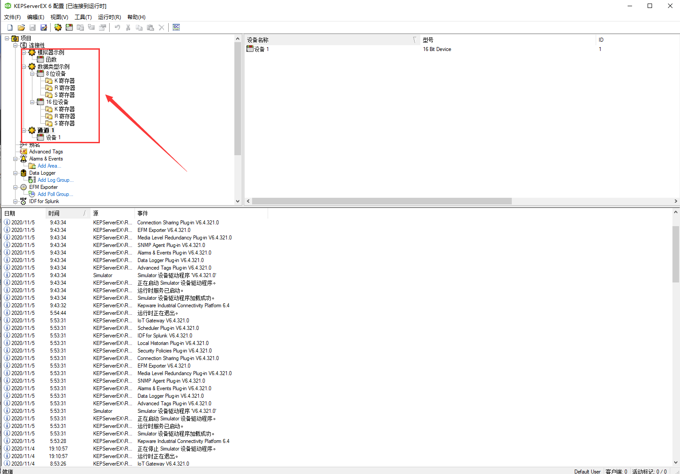680x474 pixels.
Task: Click '16 Bit Device' model cell
Action: (437, 49)
